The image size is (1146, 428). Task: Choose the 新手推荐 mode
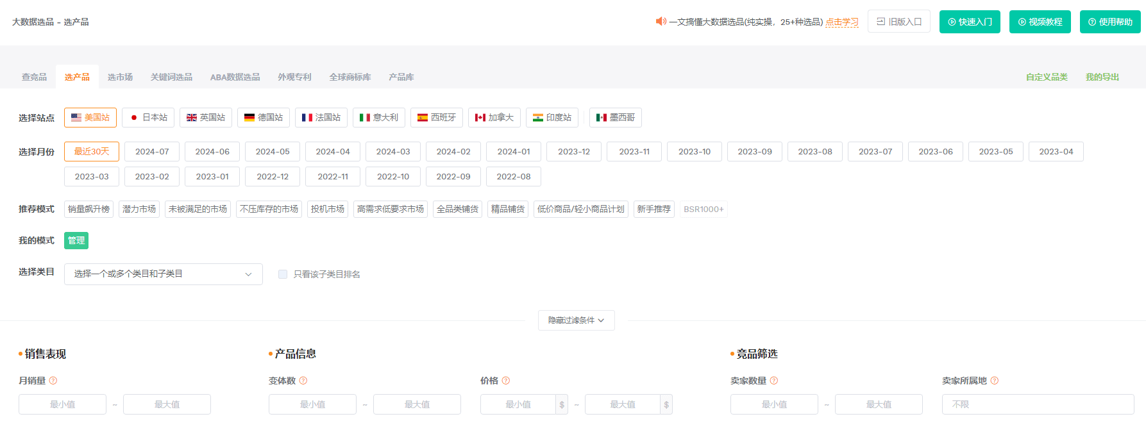(x=654, y=210)
